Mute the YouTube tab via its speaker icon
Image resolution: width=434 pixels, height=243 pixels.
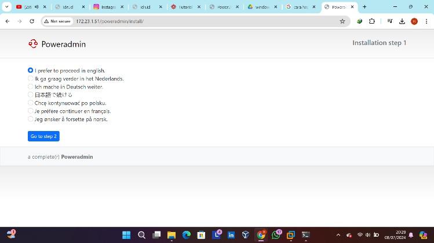(37, 7)
